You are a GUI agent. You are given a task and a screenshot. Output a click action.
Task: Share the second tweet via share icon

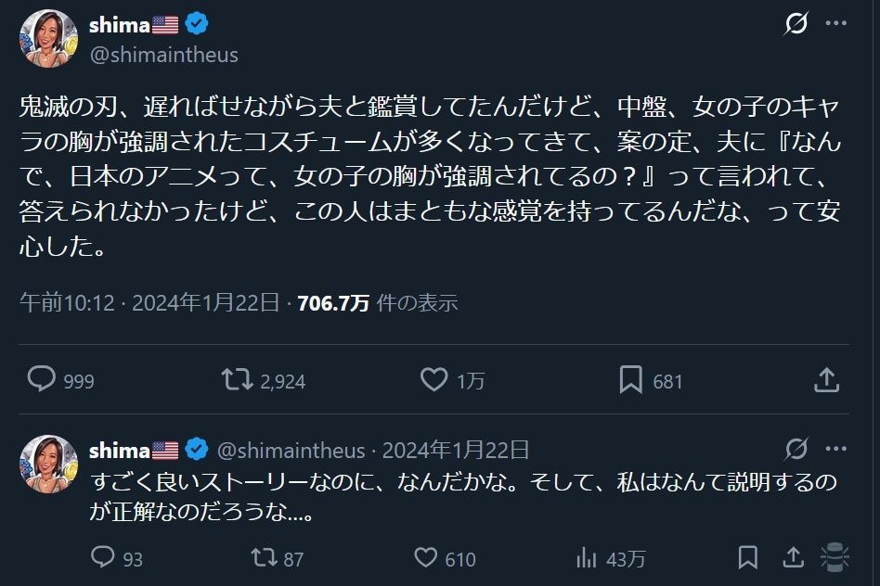tap(793, 558)
